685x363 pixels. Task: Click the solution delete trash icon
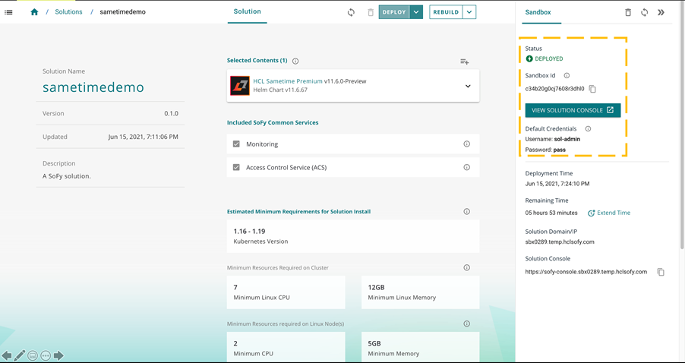tap(371, 12)
